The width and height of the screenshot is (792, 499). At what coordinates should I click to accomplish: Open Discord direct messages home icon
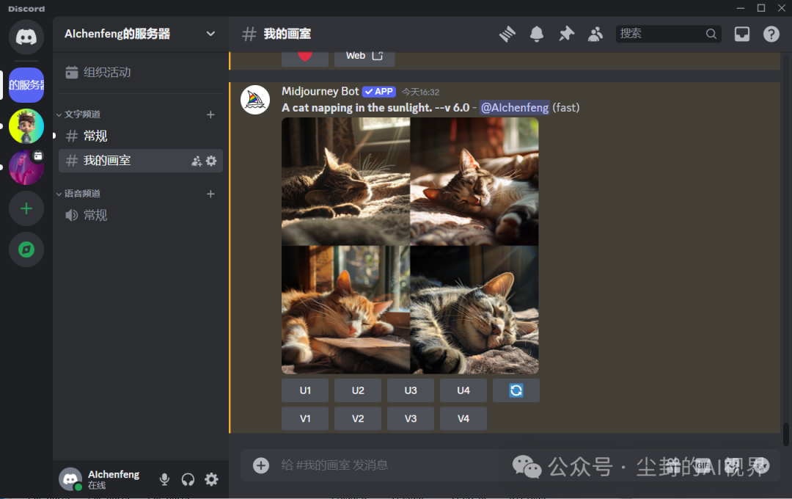pyautogui.click(x=26, y=37)
